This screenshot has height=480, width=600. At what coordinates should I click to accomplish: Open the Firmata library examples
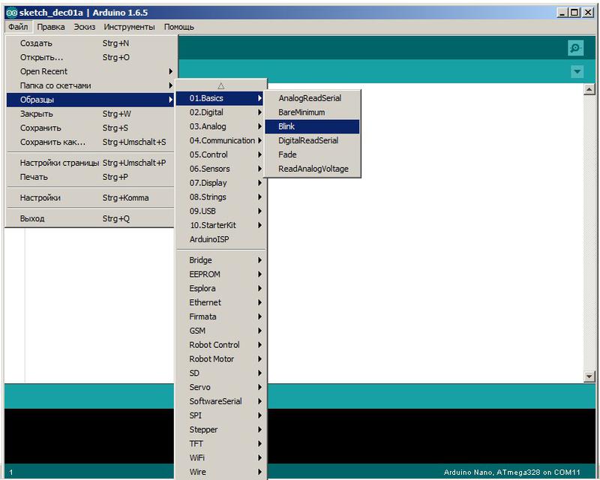tap(220, 317)
